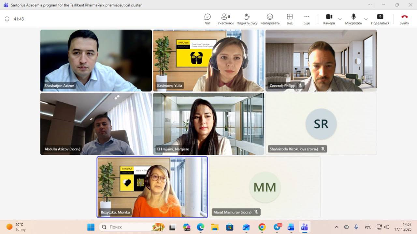This screenshot has height=234, width=417.
Task: Select Bozyczko, Monika video tile
Action: 152,187
